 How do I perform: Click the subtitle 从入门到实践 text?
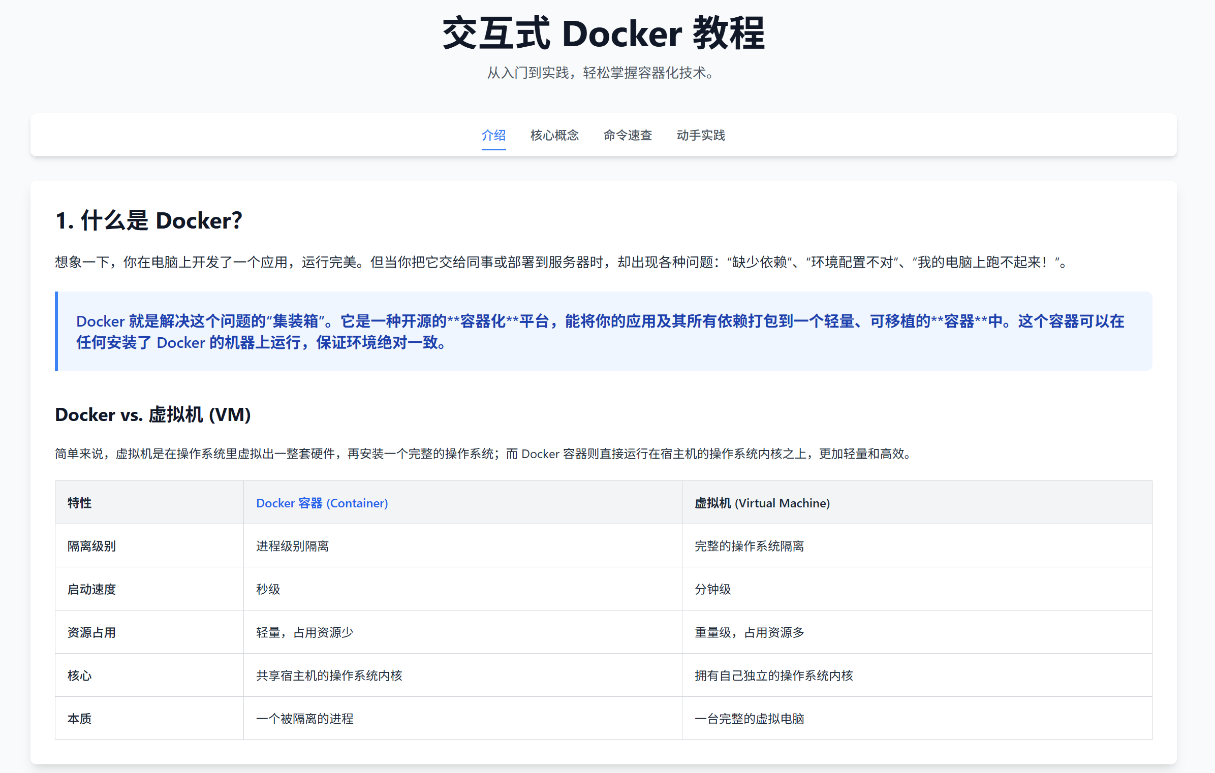pos(601,73)
